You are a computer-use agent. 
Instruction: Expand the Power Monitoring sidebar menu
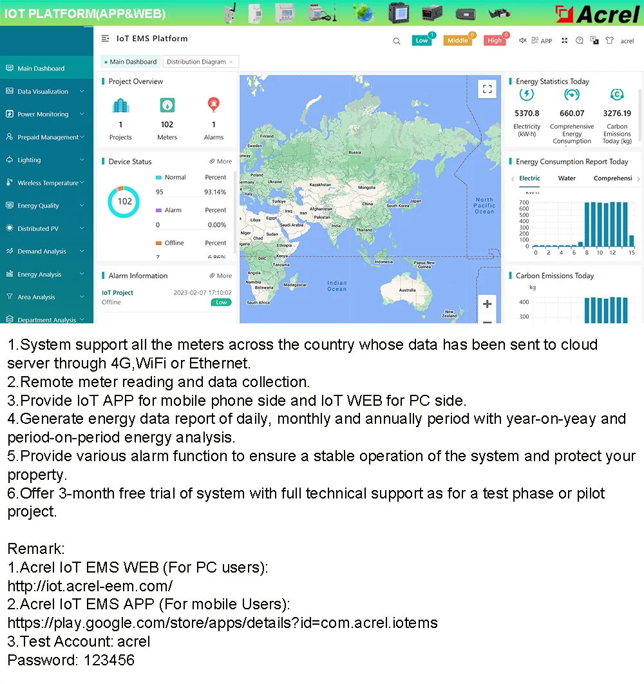(46, 114)
